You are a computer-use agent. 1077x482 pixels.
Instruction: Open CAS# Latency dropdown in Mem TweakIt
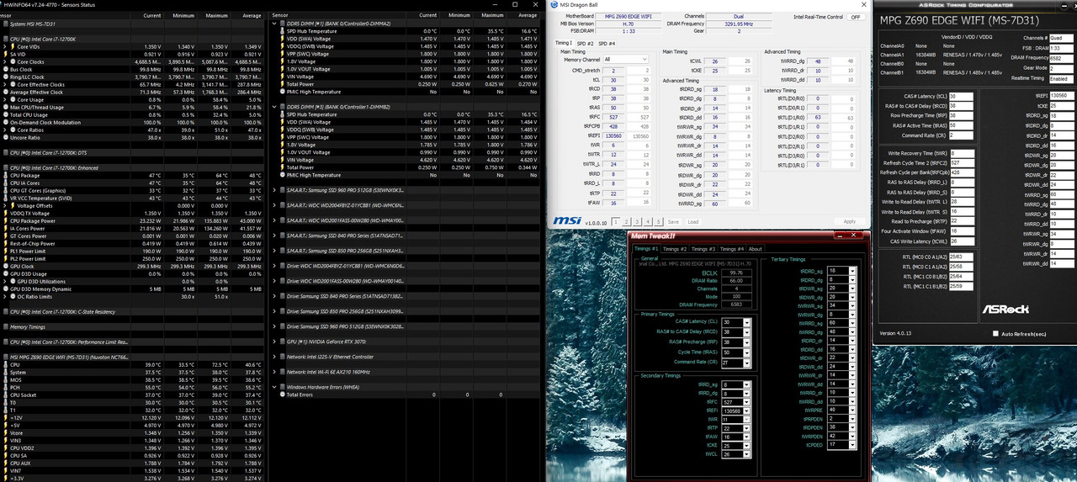tap(749, 322)
